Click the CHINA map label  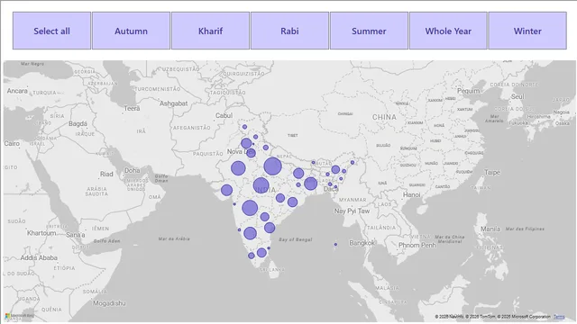tap(384, 117)
